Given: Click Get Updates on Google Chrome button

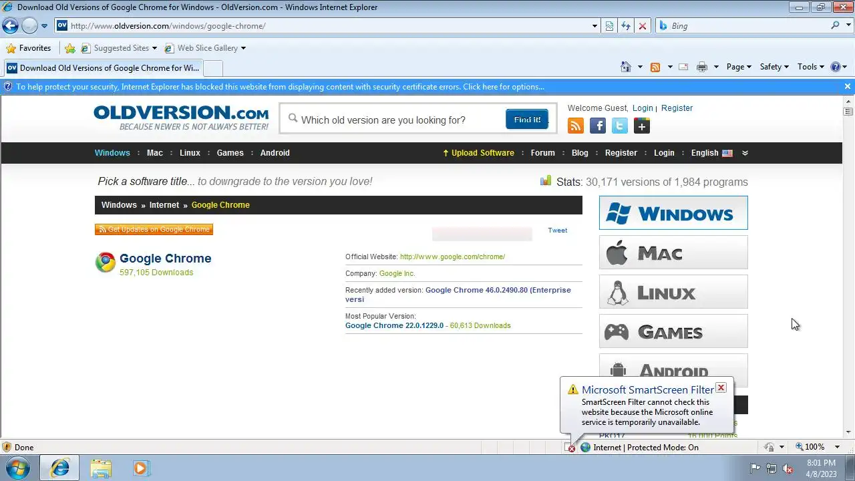Looking at the screenshot, I should [154, 229].
